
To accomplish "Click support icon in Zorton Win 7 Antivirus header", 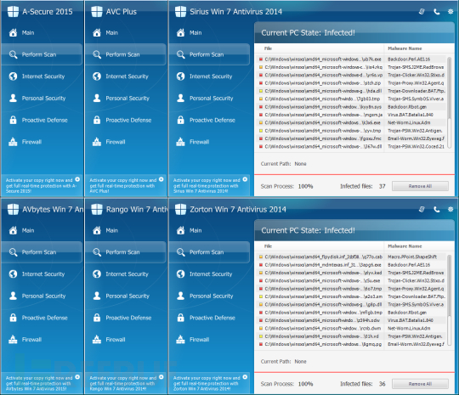I will point(422,209).
